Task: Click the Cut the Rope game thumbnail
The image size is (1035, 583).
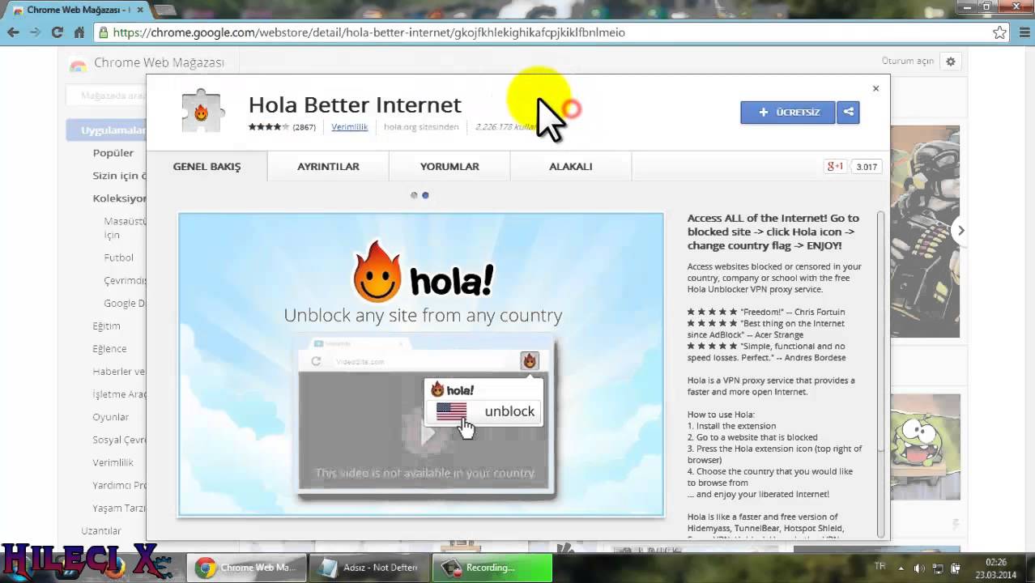Action: (x=925, y=447)
